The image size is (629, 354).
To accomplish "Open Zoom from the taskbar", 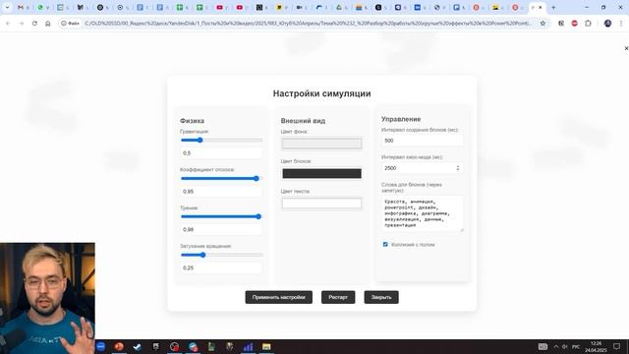I will click(x=100, y=346).
